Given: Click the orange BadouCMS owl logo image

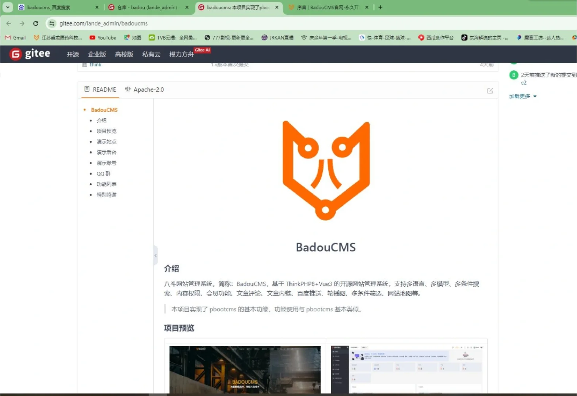Looking at the screenshot, I should click(326, 170).
